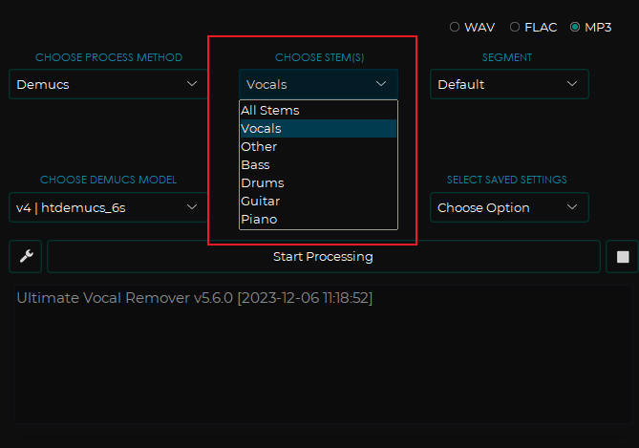The height and width of the screenshot is (448, 639).
Task: Select the MP3 output format
Action: (x=575, y=27)
